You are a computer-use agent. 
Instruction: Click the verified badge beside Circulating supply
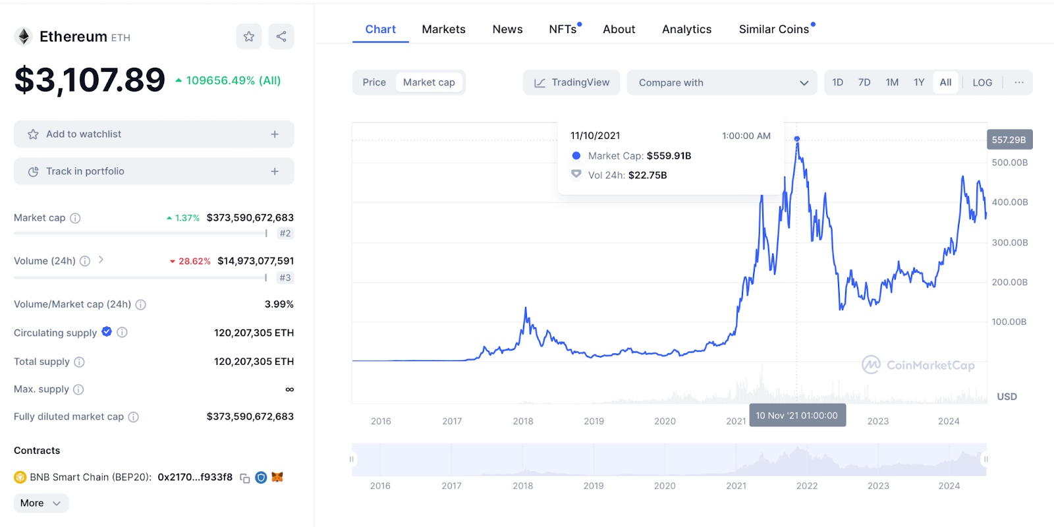point(107,332)
